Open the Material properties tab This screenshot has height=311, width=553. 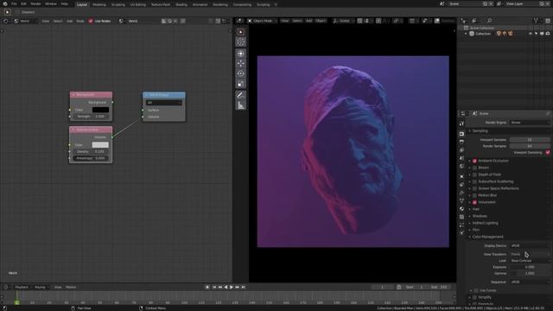coord(461,209)
